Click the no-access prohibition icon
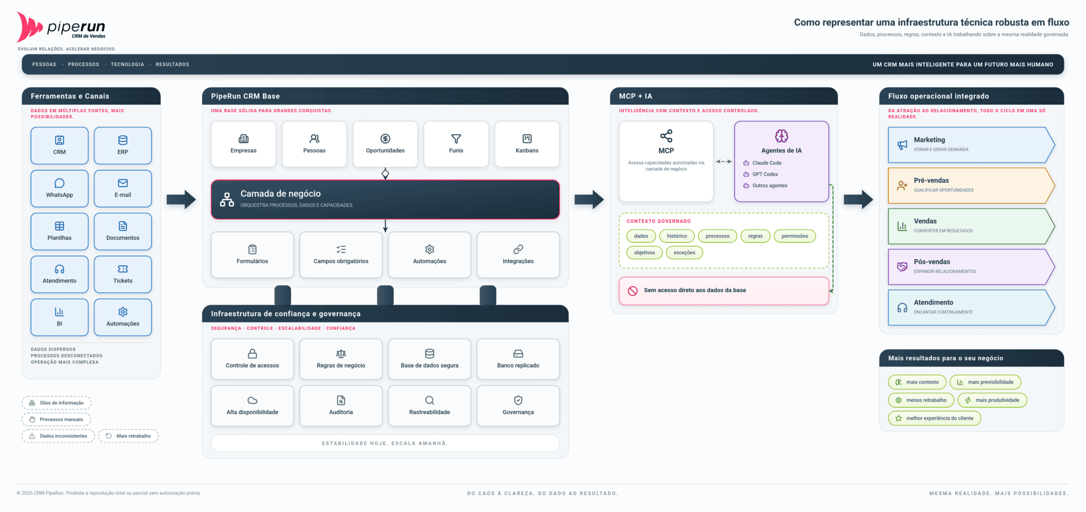Screen dimensions: 1086x512 pos(633,291)
